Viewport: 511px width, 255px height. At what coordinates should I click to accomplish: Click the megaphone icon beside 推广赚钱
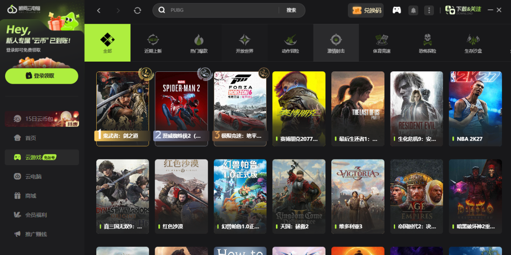(x=17, y=234)
